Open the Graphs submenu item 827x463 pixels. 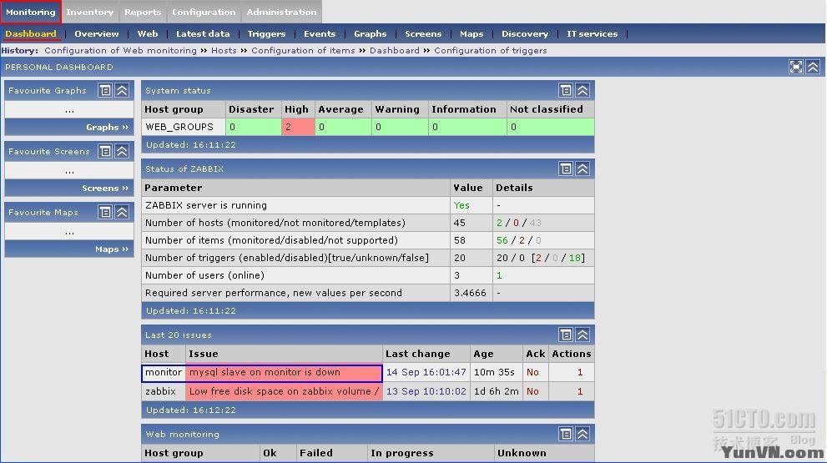[371, 33]
